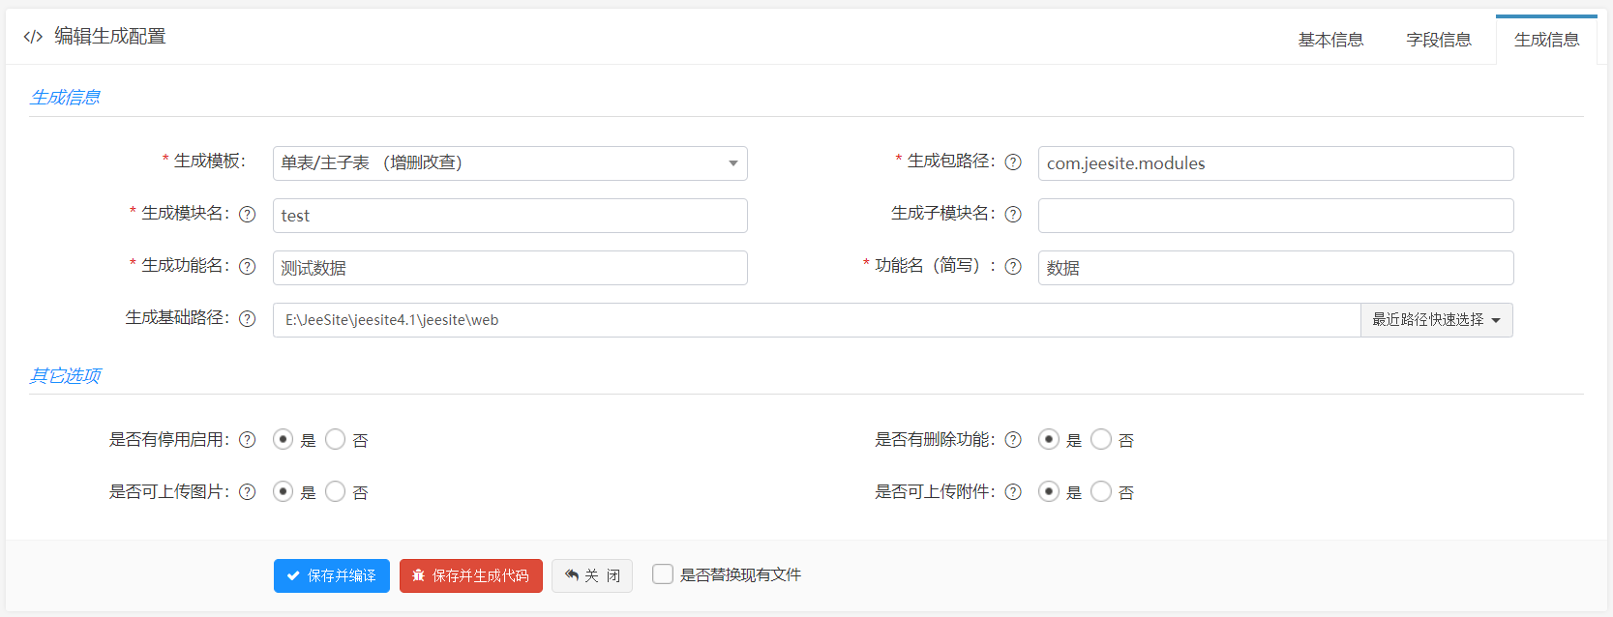Select 否 for 是否可上传图片
The image size is (1613, 617).
(x=335, y=492)
